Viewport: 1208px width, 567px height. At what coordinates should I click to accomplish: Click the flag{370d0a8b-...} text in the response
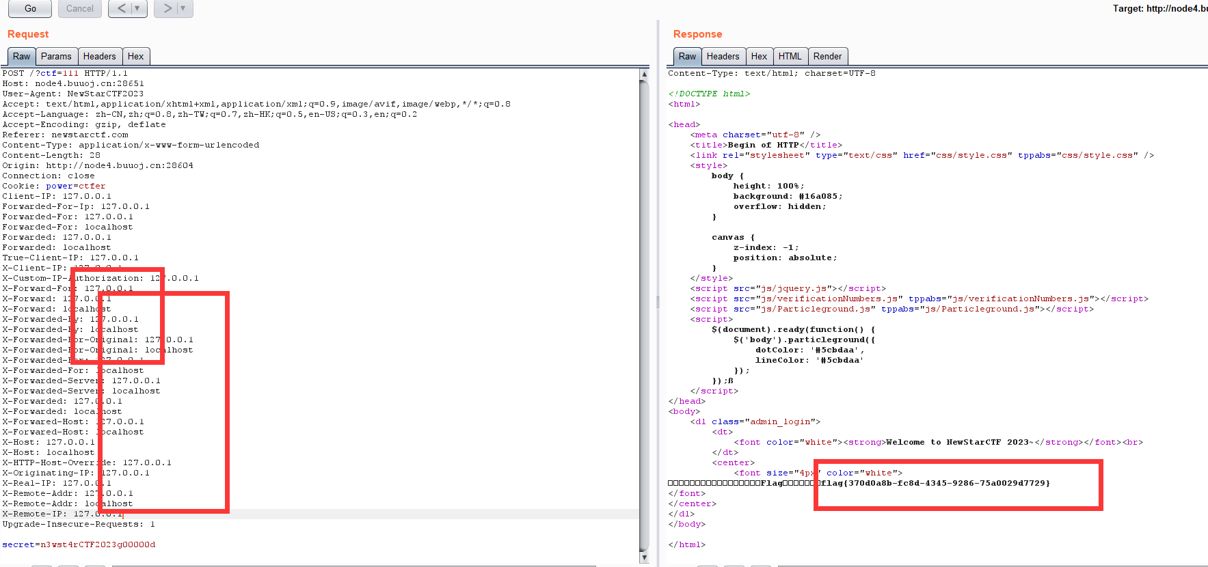coord(935,483)
